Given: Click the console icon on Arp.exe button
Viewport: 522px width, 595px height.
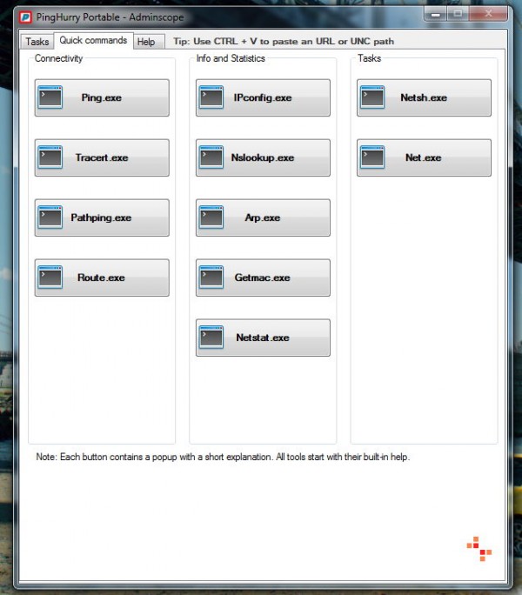Looking at the screenshot, I should [x=211, y=217].
